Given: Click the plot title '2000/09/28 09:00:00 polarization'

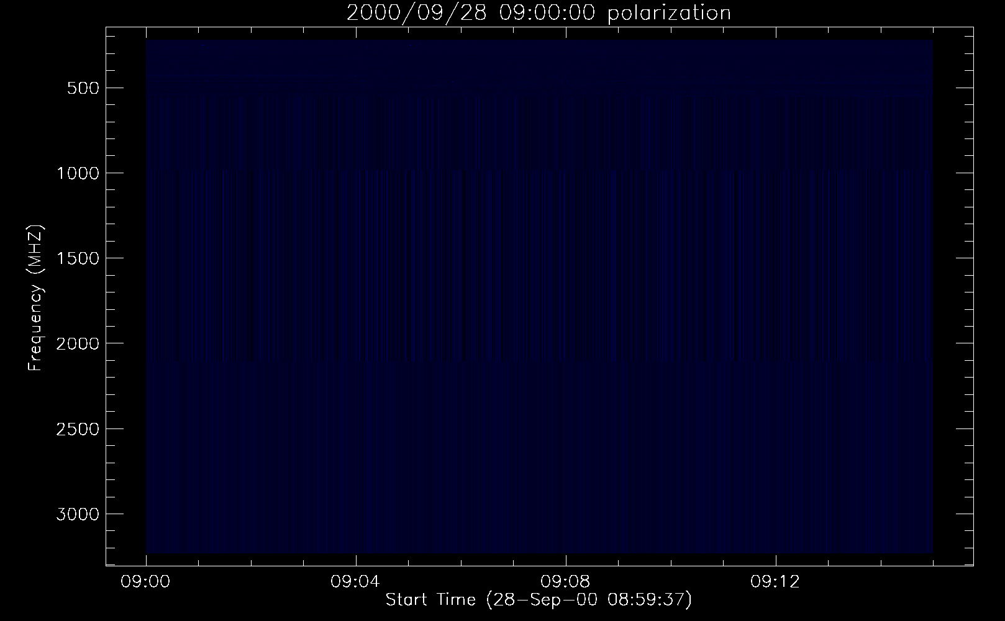Looking at the screenshot, I should (539, 13).
